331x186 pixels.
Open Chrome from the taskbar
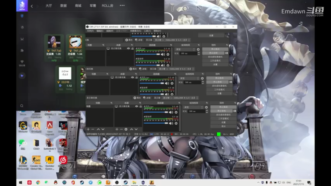(x=38, y=182)
